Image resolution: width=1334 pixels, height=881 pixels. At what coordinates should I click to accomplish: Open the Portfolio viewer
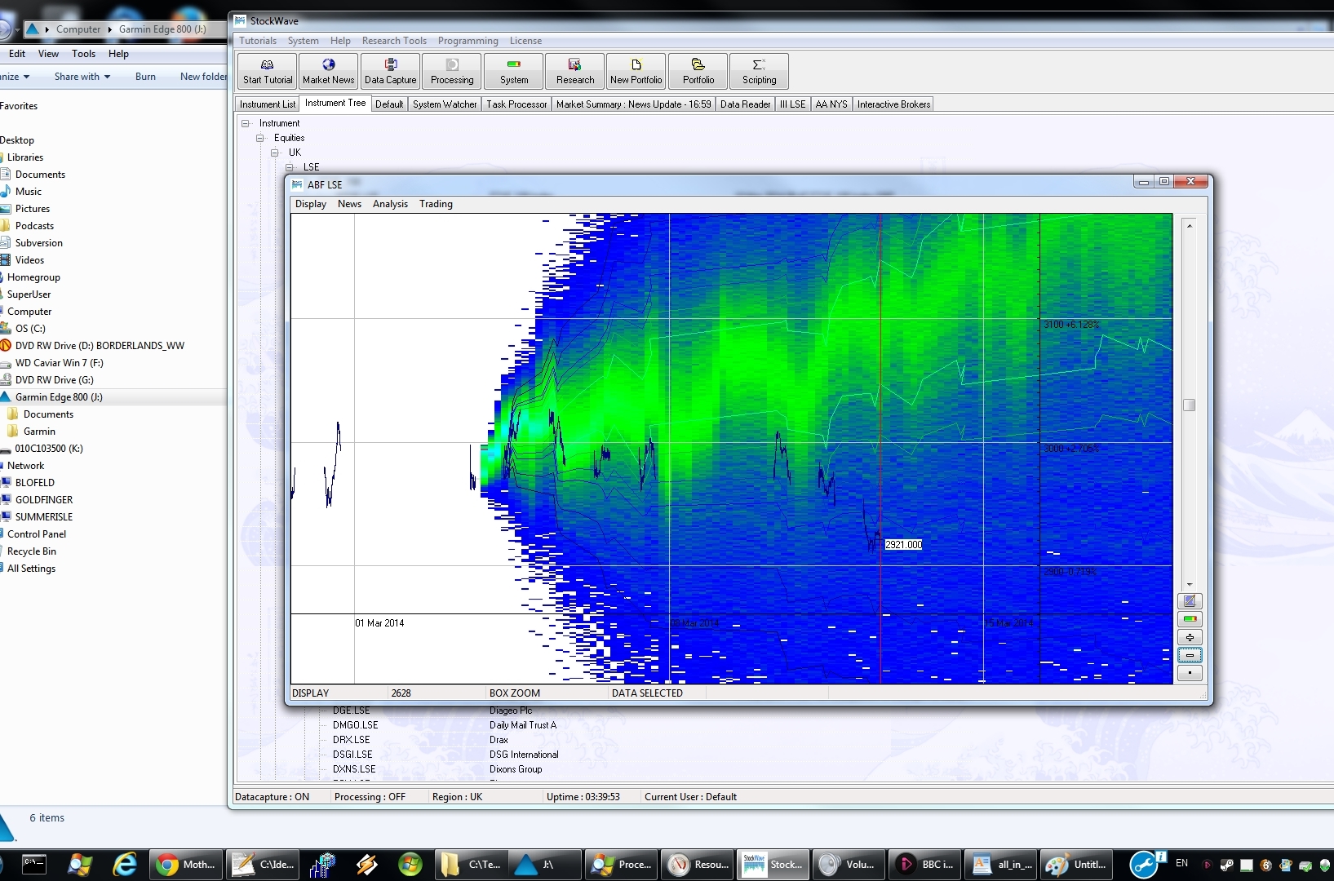click(x=697, y=71)
